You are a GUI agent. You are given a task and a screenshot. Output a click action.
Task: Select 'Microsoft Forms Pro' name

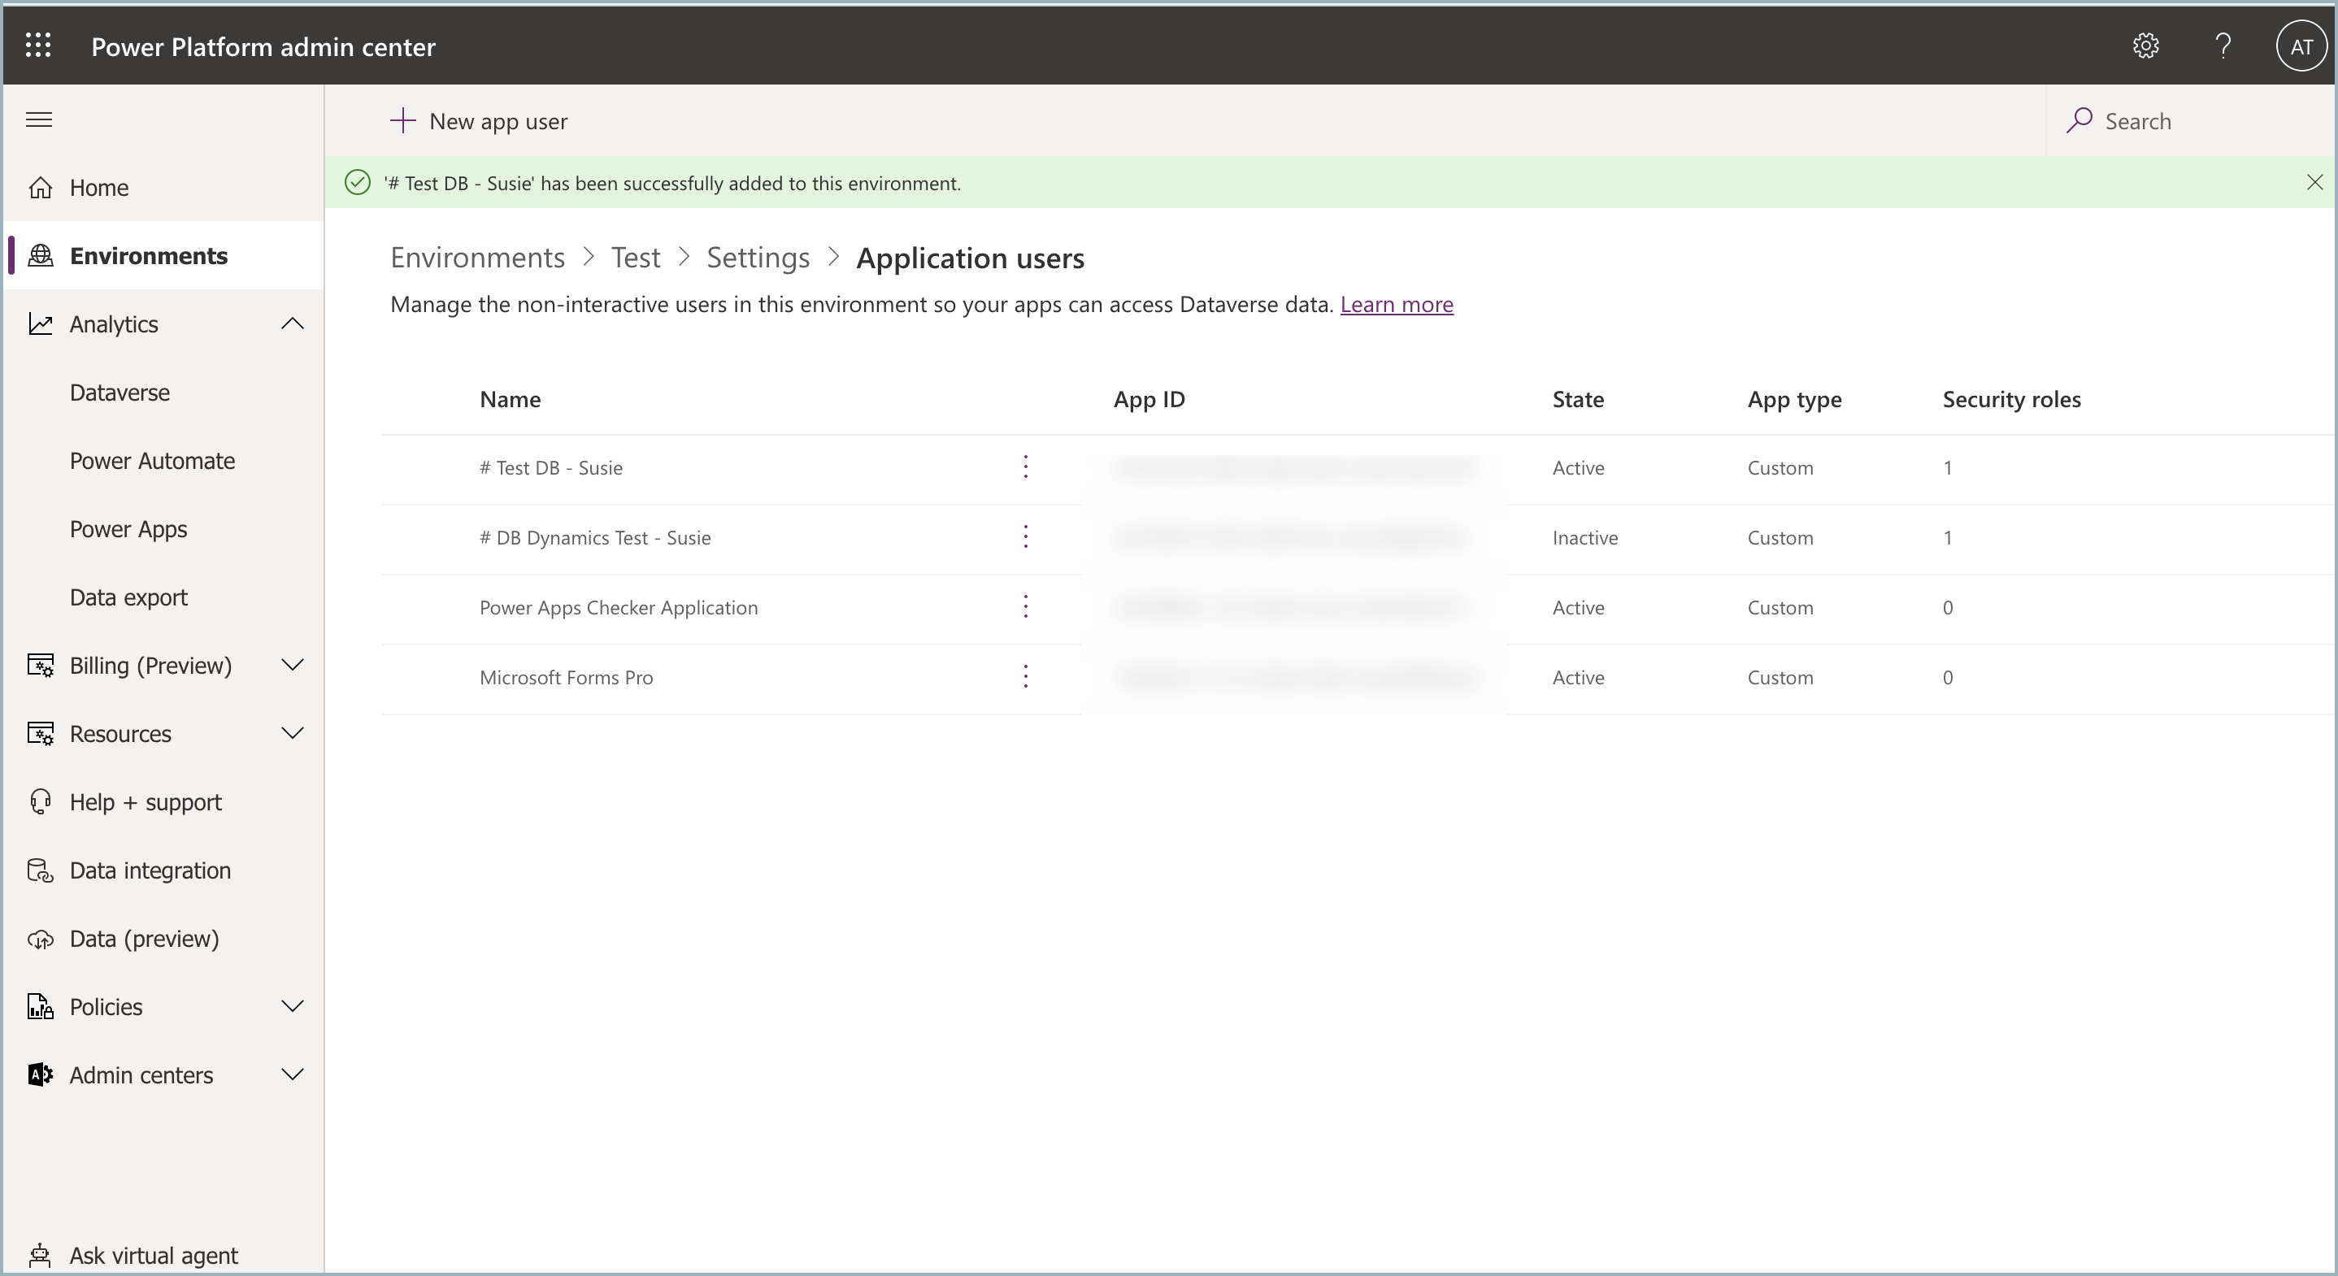(566, 677)
